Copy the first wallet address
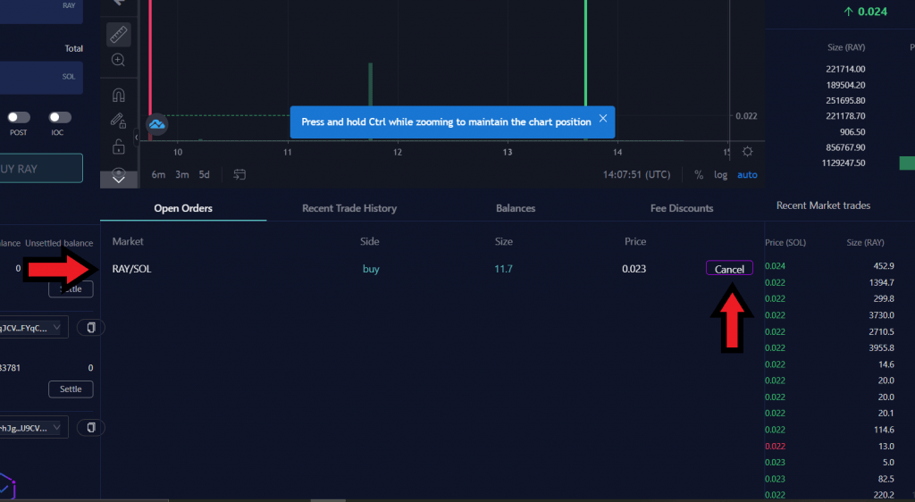Screen dimensions: 915x502 (91, 328)
